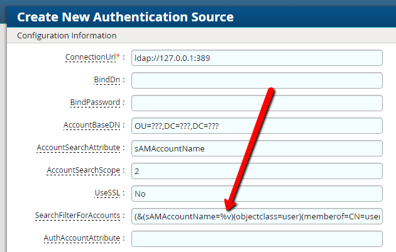Open the BindPassword label help

pyautogui.click(x=95, y=102)
